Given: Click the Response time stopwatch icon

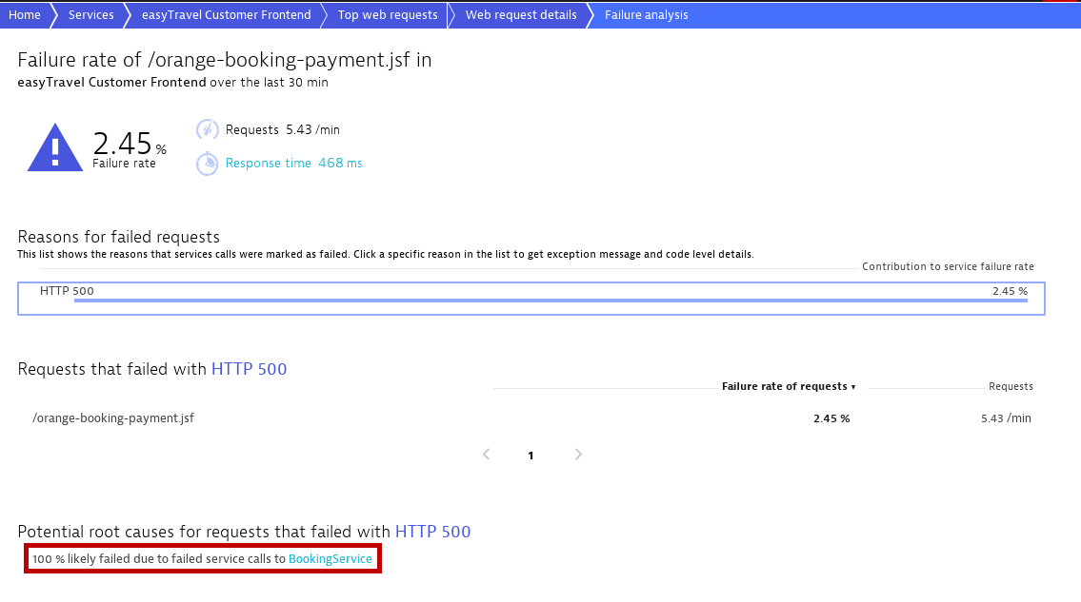Looking at the screenshot, I should click(208, 164).
